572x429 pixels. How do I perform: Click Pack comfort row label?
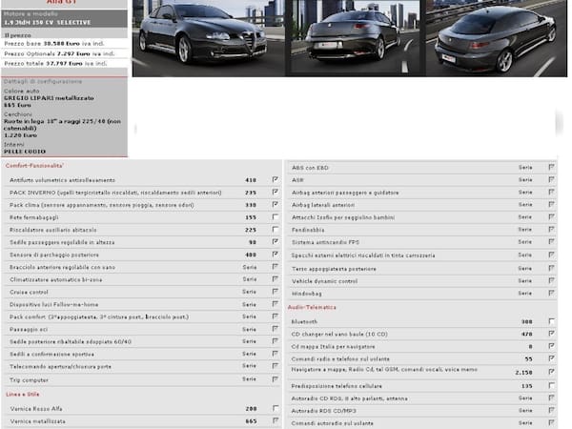point(99,317)
